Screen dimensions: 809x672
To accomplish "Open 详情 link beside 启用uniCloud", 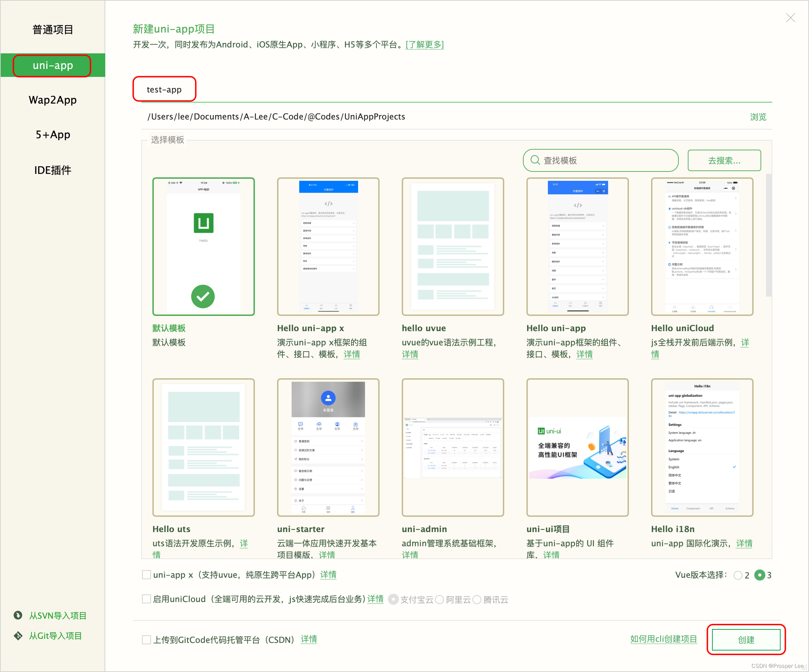I will click(375, 599).
